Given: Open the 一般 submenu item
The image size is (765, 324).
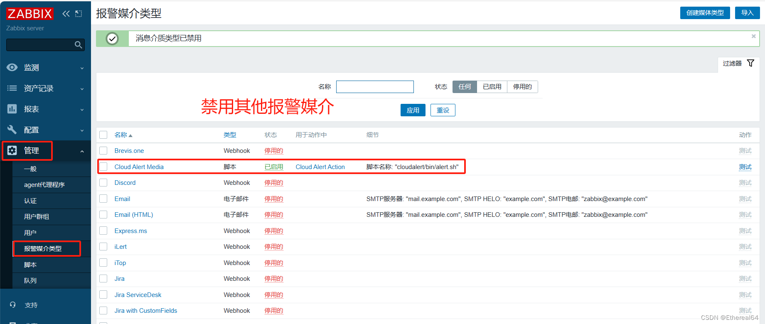Looking at the screenshot, I should pos(52,169).
